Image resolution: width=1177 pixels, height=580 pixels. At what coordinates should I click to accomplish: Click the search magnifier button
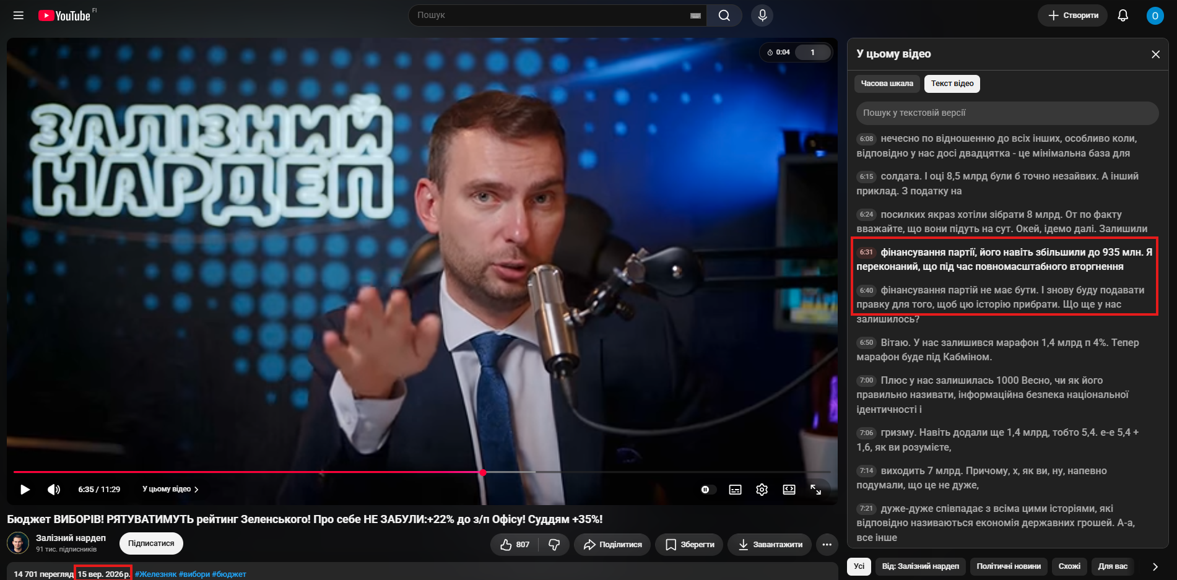(x=724, y=15)
